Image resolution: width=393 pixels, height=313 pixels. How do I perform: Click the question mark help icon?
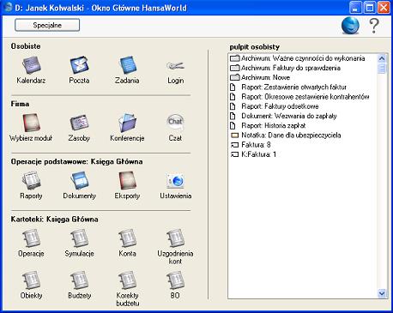point(374,26)
